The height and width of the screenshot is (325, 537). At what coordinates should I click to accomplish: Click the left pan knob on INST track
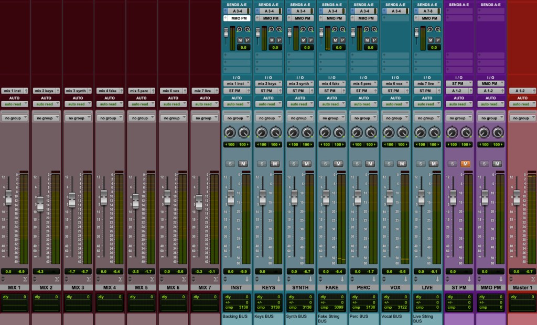pos(229,132)
